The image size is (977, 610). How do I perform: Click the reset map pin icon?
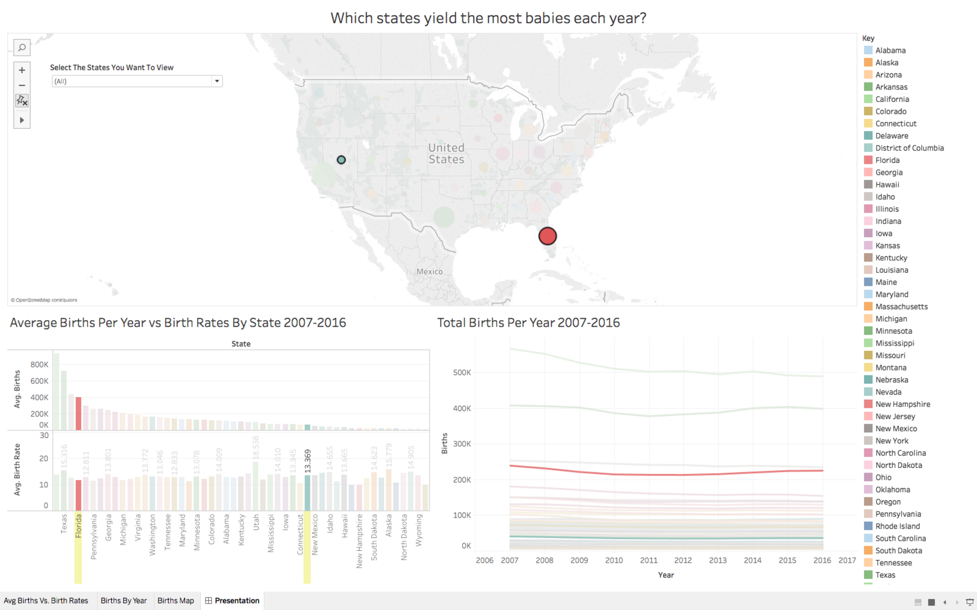(x=22, y=101)
